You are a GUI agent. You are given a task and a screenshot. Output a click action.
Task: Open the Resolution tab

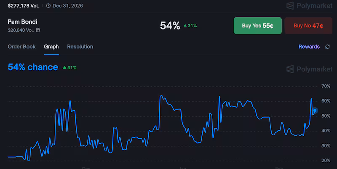80,47
